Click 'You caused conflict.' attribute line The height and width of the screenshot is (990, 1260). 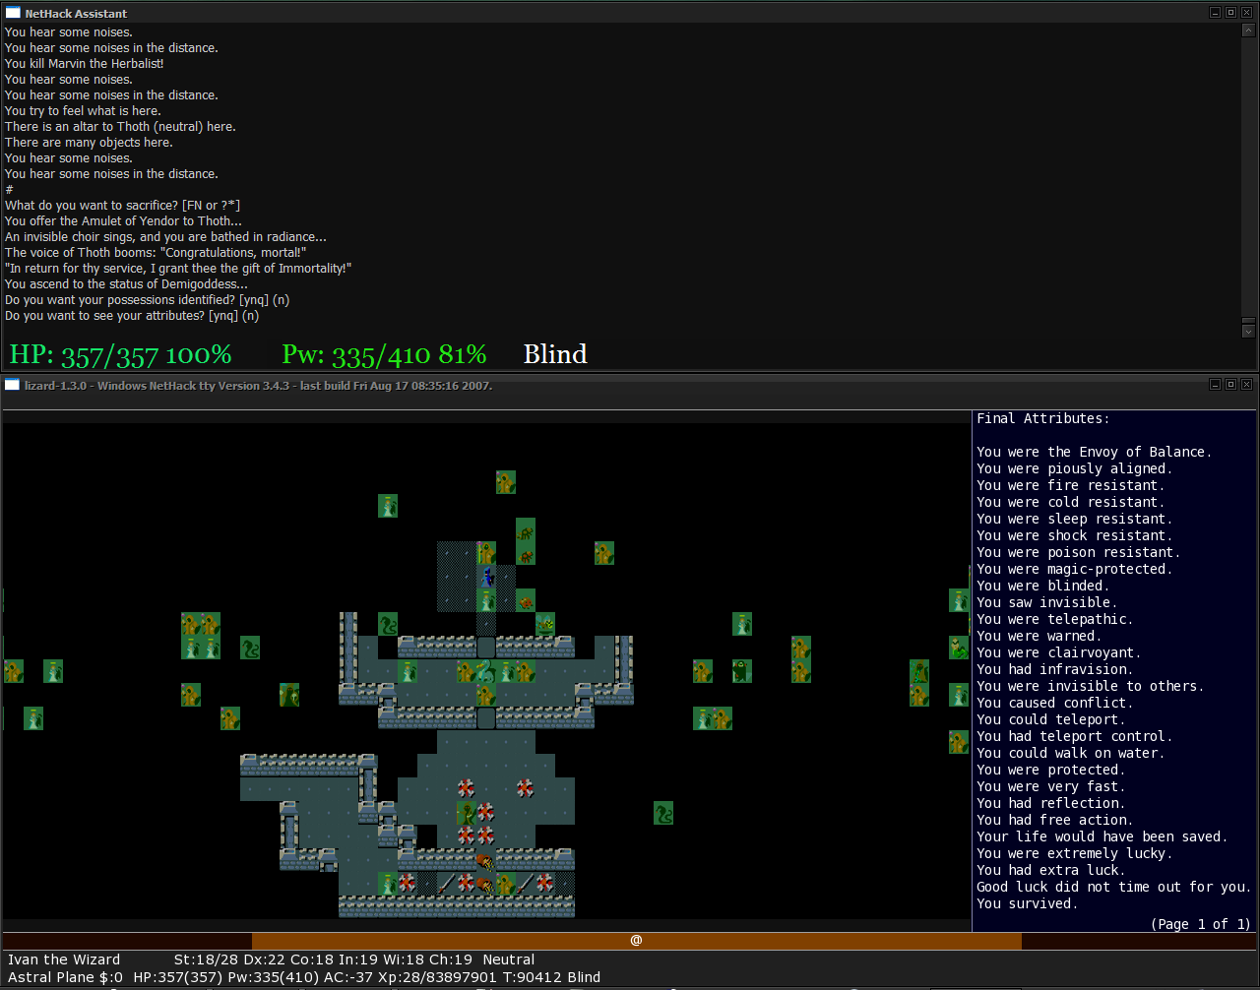[1051, 703]
